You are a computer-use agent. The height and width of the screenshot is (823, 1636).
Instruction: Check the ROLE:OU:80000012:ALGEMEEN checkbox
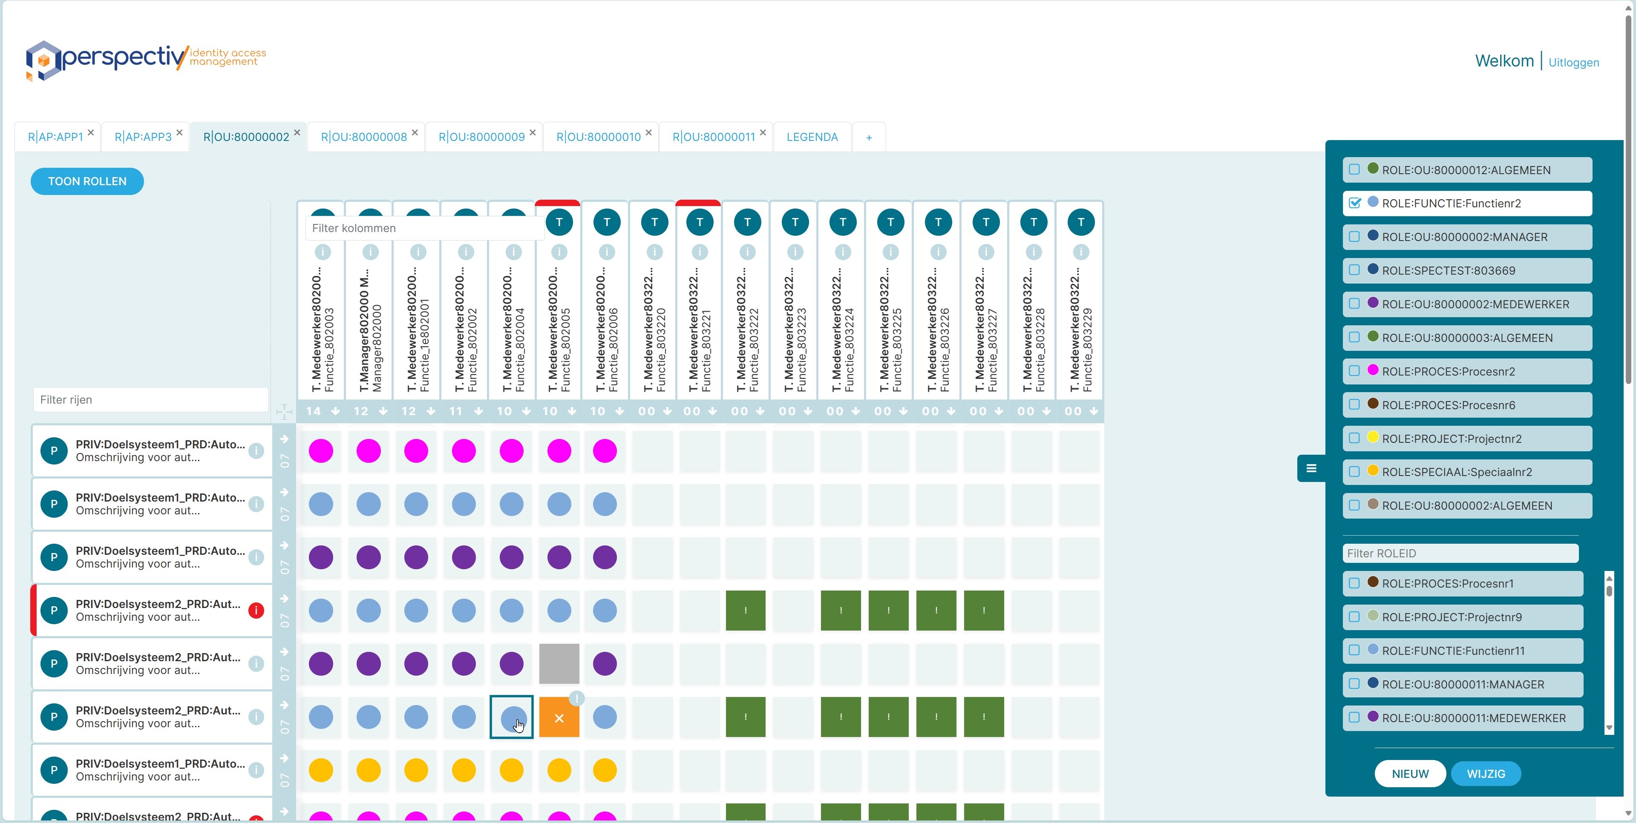click(1354, 169)
